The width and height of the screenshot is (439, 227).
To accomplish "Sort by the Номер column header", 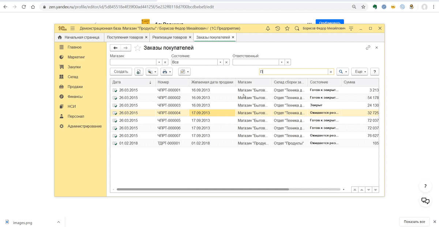I will click(x=172, y=82).
